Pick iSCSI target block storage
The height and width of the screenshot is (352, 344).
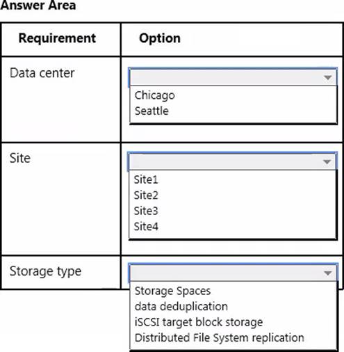coord(199,322)
